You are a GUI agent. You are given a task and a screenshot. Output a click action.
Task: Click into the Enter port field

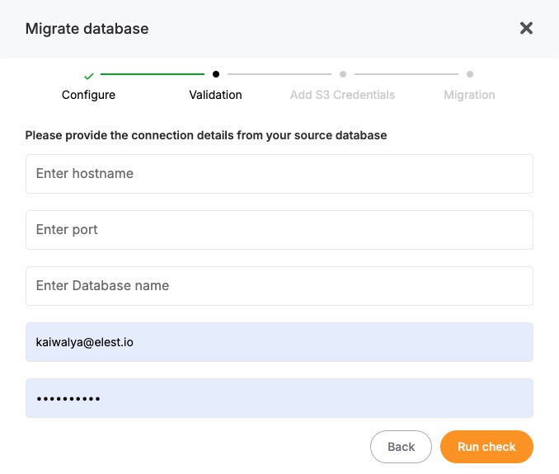click(x=279, y=230)
